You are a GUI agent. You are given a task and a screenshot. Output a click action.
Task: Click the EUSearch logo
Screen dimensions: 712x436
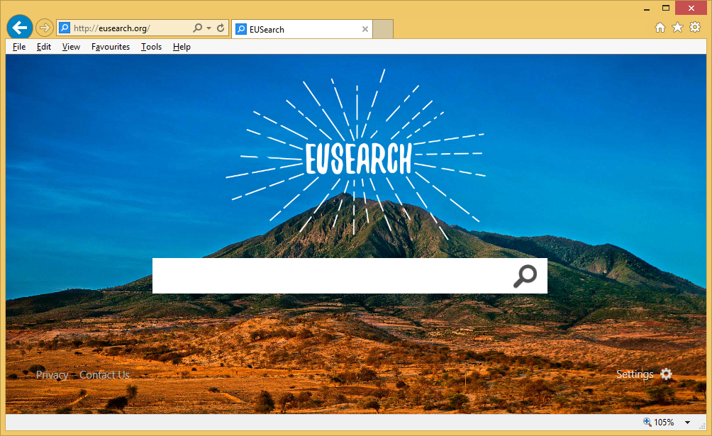tap(358, 158)
